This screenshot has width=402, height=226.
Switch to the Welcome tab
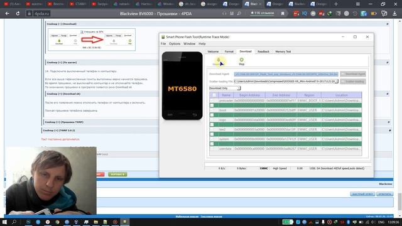click(213, 51)
